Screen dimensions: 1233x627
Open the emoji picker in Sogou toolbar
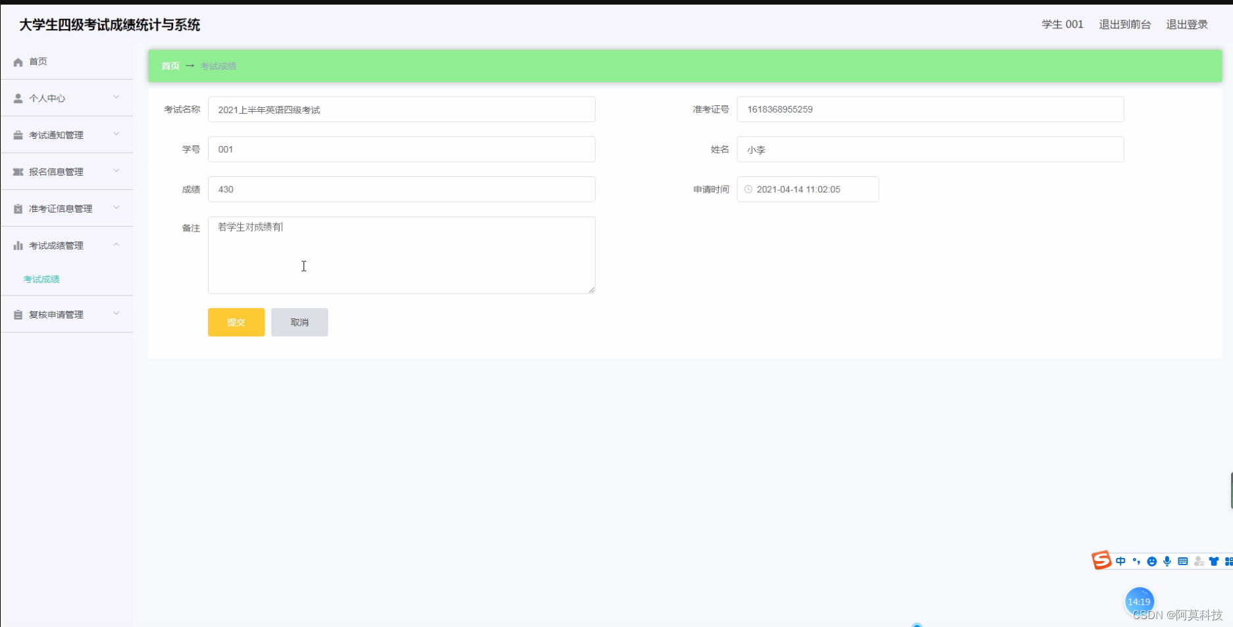click(1152, 561)
